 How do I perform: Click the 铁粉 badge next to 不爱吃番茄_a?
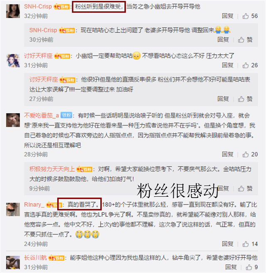click(66, 115)
